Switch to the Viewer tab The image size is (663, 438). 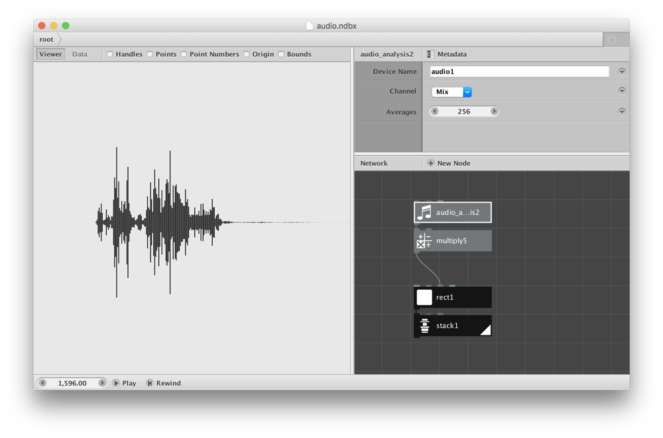[x=51, y=54]
